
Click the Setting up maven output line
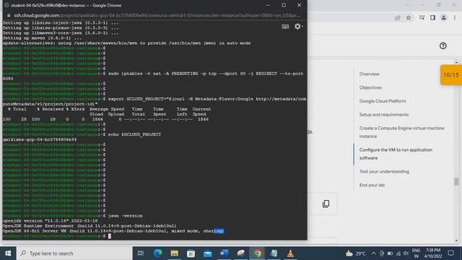click(x=42, y=38)
